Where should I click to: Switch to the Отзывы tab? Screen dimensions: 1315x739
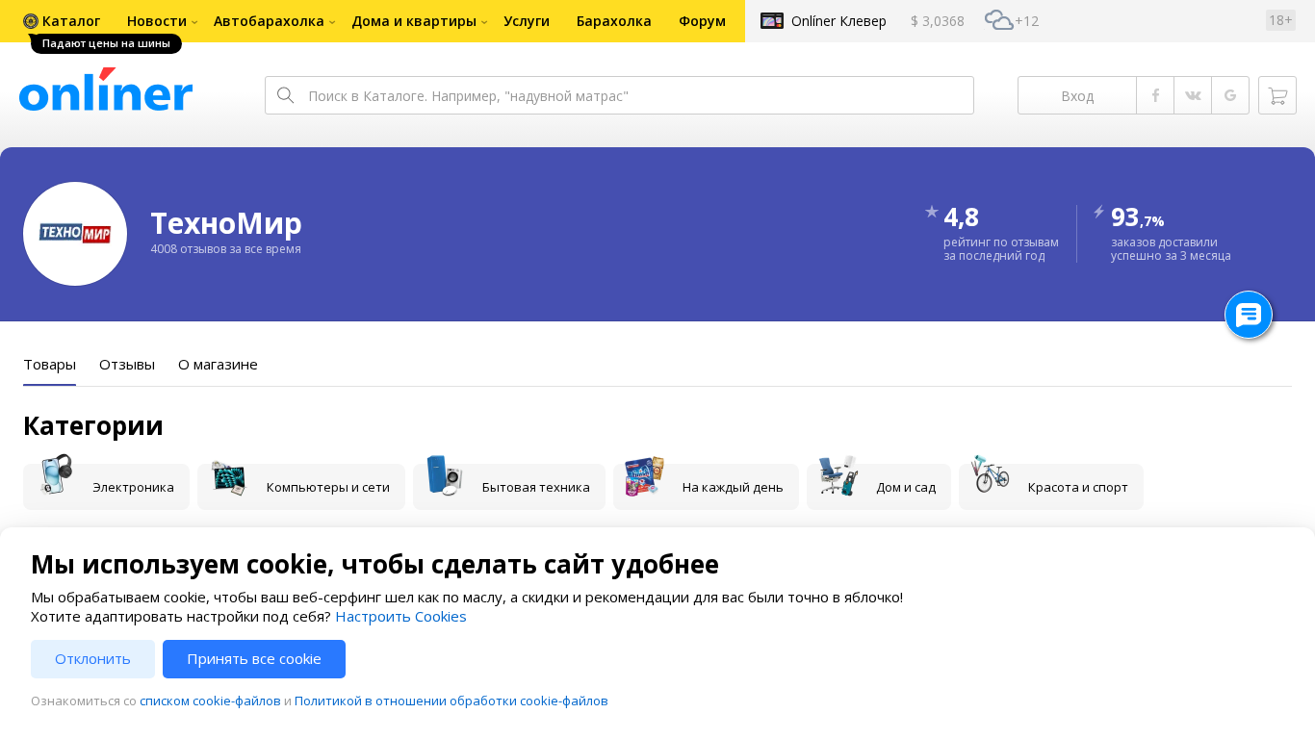[127, 365]
